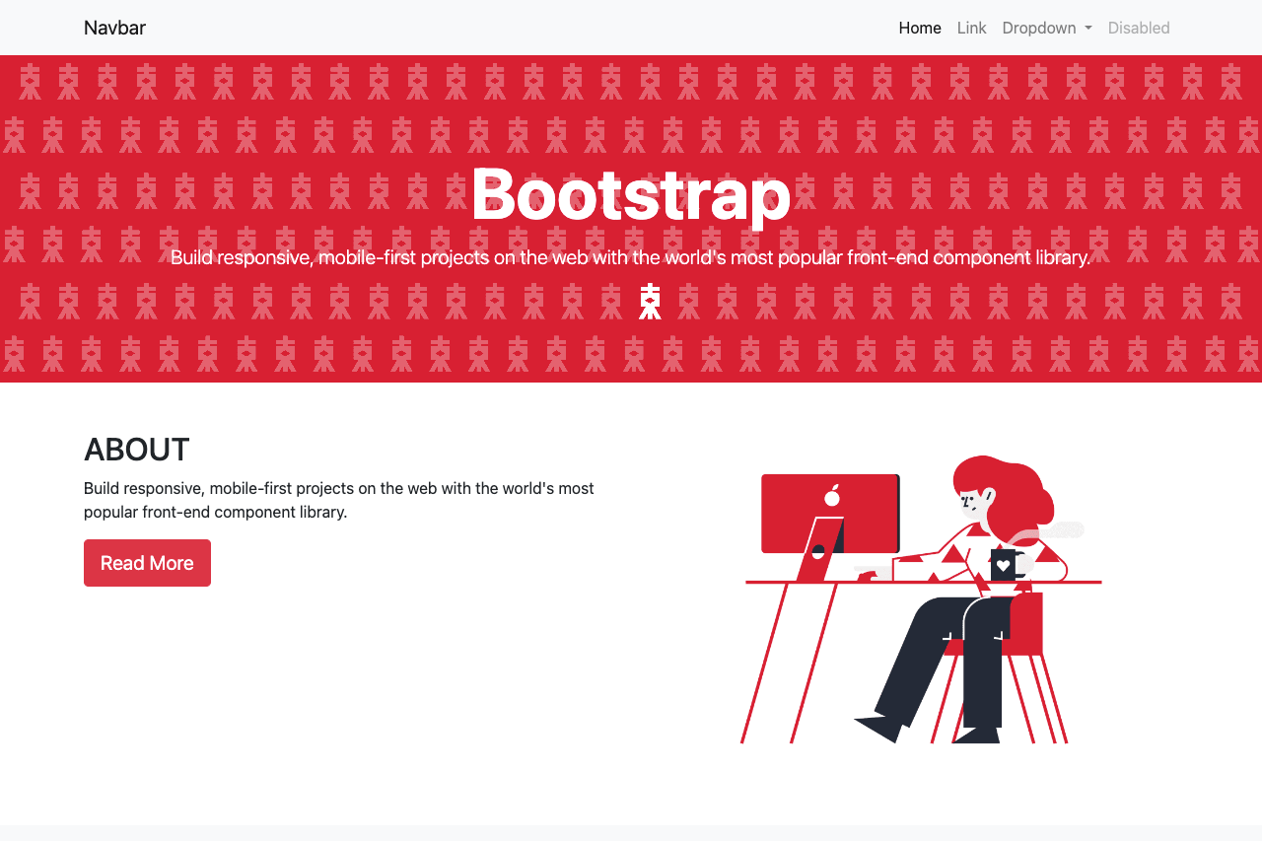This screenshot has height=841, width=1262.
Task: Click the light gray footer bar
Action: point(631,833)
